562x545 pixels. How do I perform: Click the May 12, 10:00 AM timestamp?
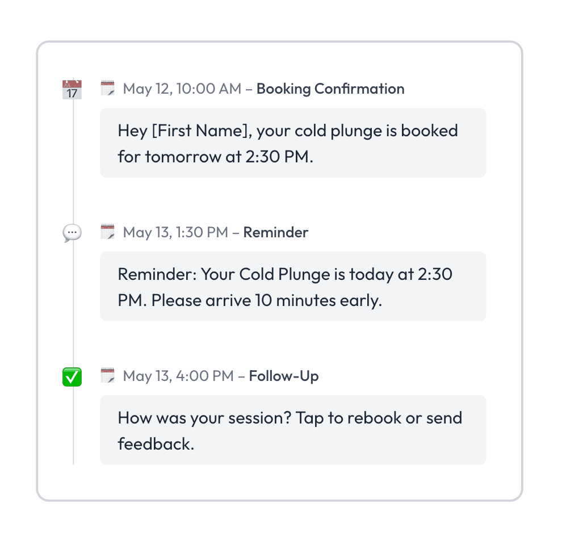[182, 89]
